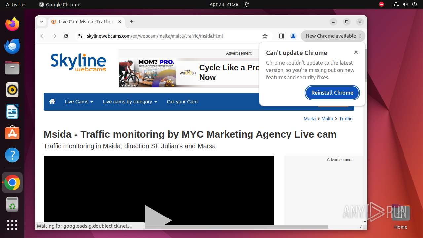
Task: Reload the Skyline Webcams page
Action: tap(66, 36)
